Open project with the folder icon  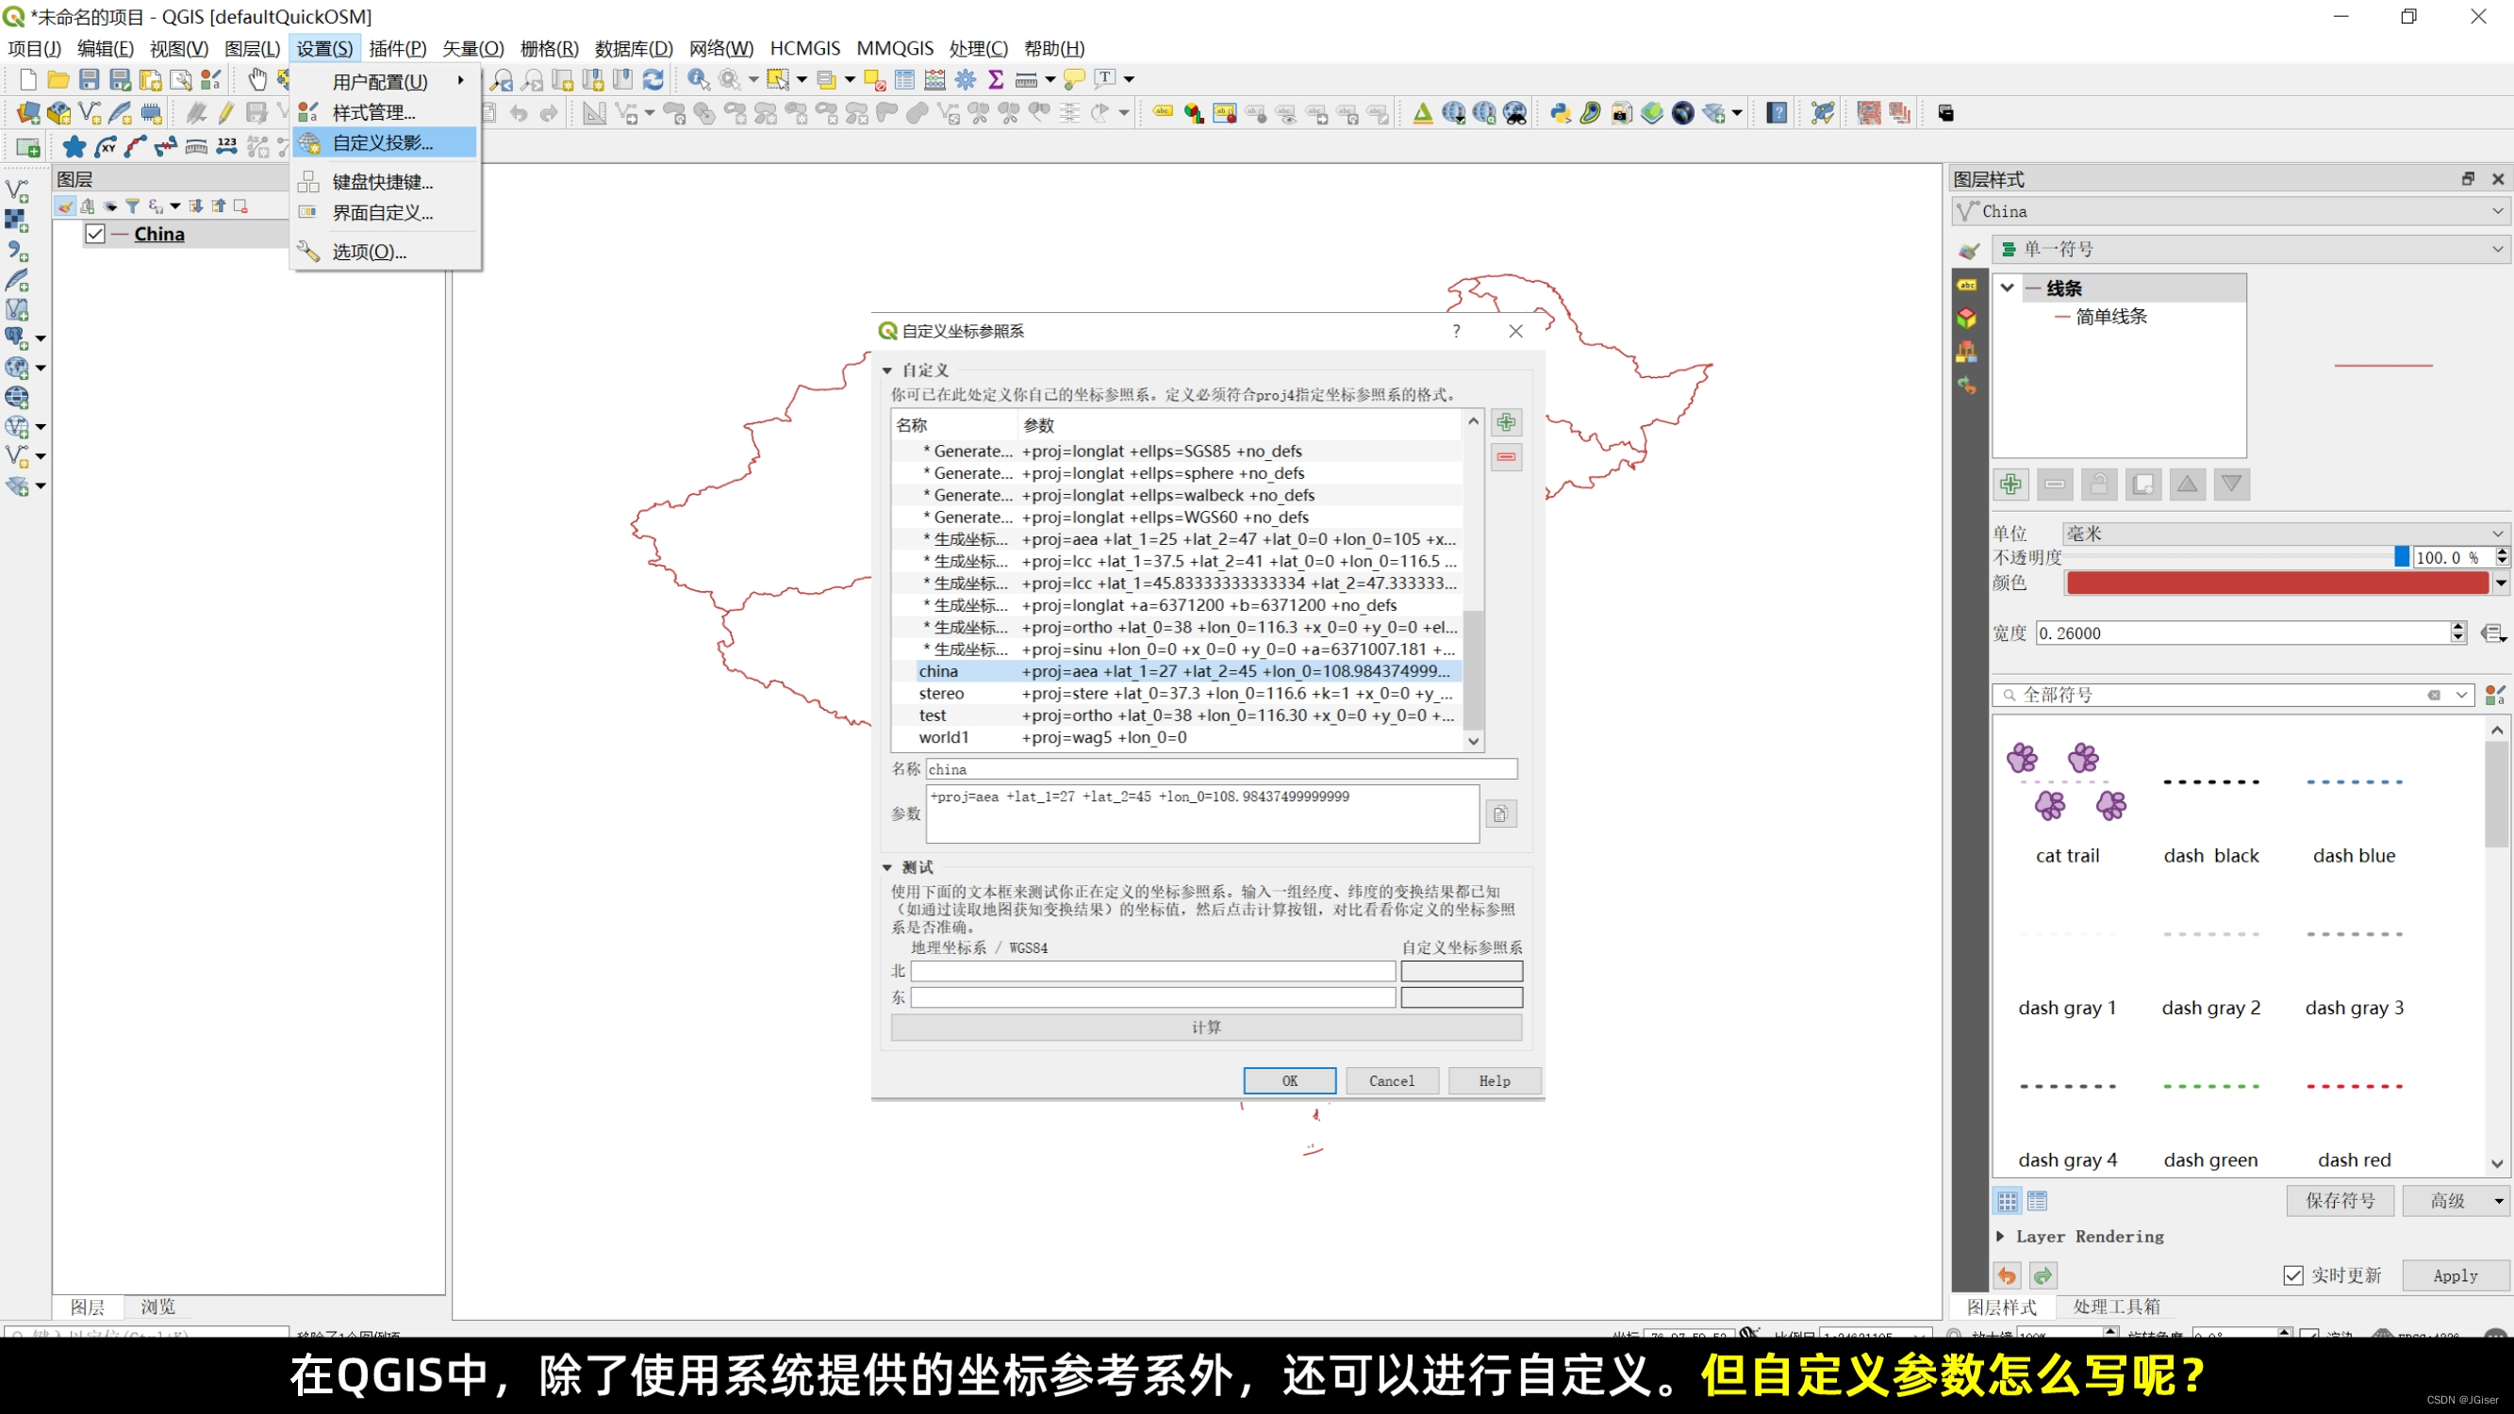coord(58,79)
